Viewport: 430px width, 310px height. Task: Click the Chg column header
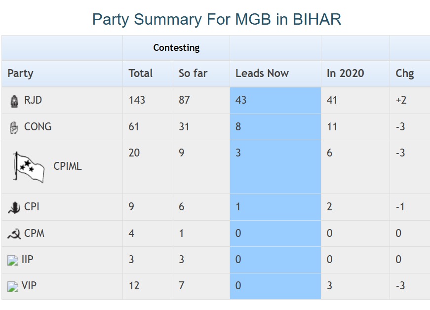(x=404, y=74)
